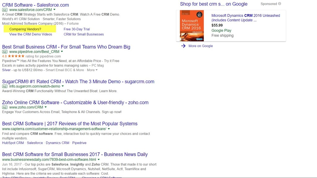This screenshot has width=317, height=178.
Task: Open the Salesforce sitelink under the Capterra result
Action: click(x=35, y=143)
